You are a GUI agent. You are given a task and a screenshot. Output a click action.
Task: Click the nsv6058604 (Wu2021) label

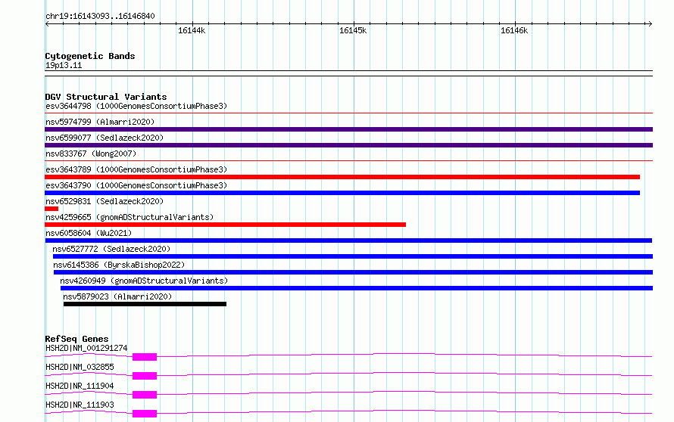(89, 233)
